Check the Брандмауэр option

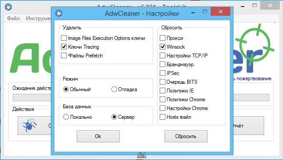click(162, 64)
